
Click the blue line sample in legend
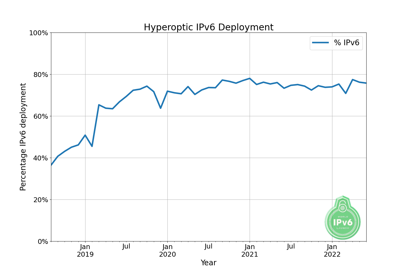tap(320, 43)
